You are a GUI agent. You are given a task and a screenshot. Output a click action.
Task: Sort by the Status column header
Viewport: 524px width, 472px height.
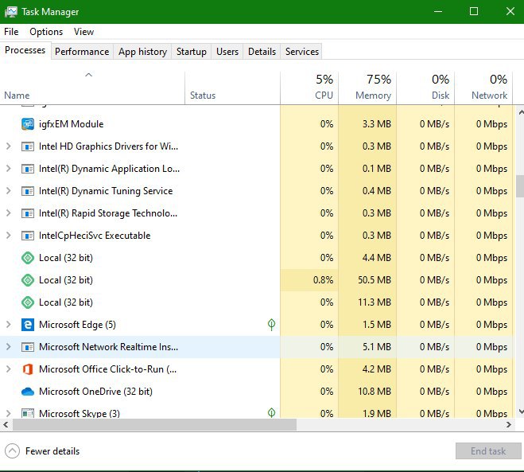tap(232, 88)
